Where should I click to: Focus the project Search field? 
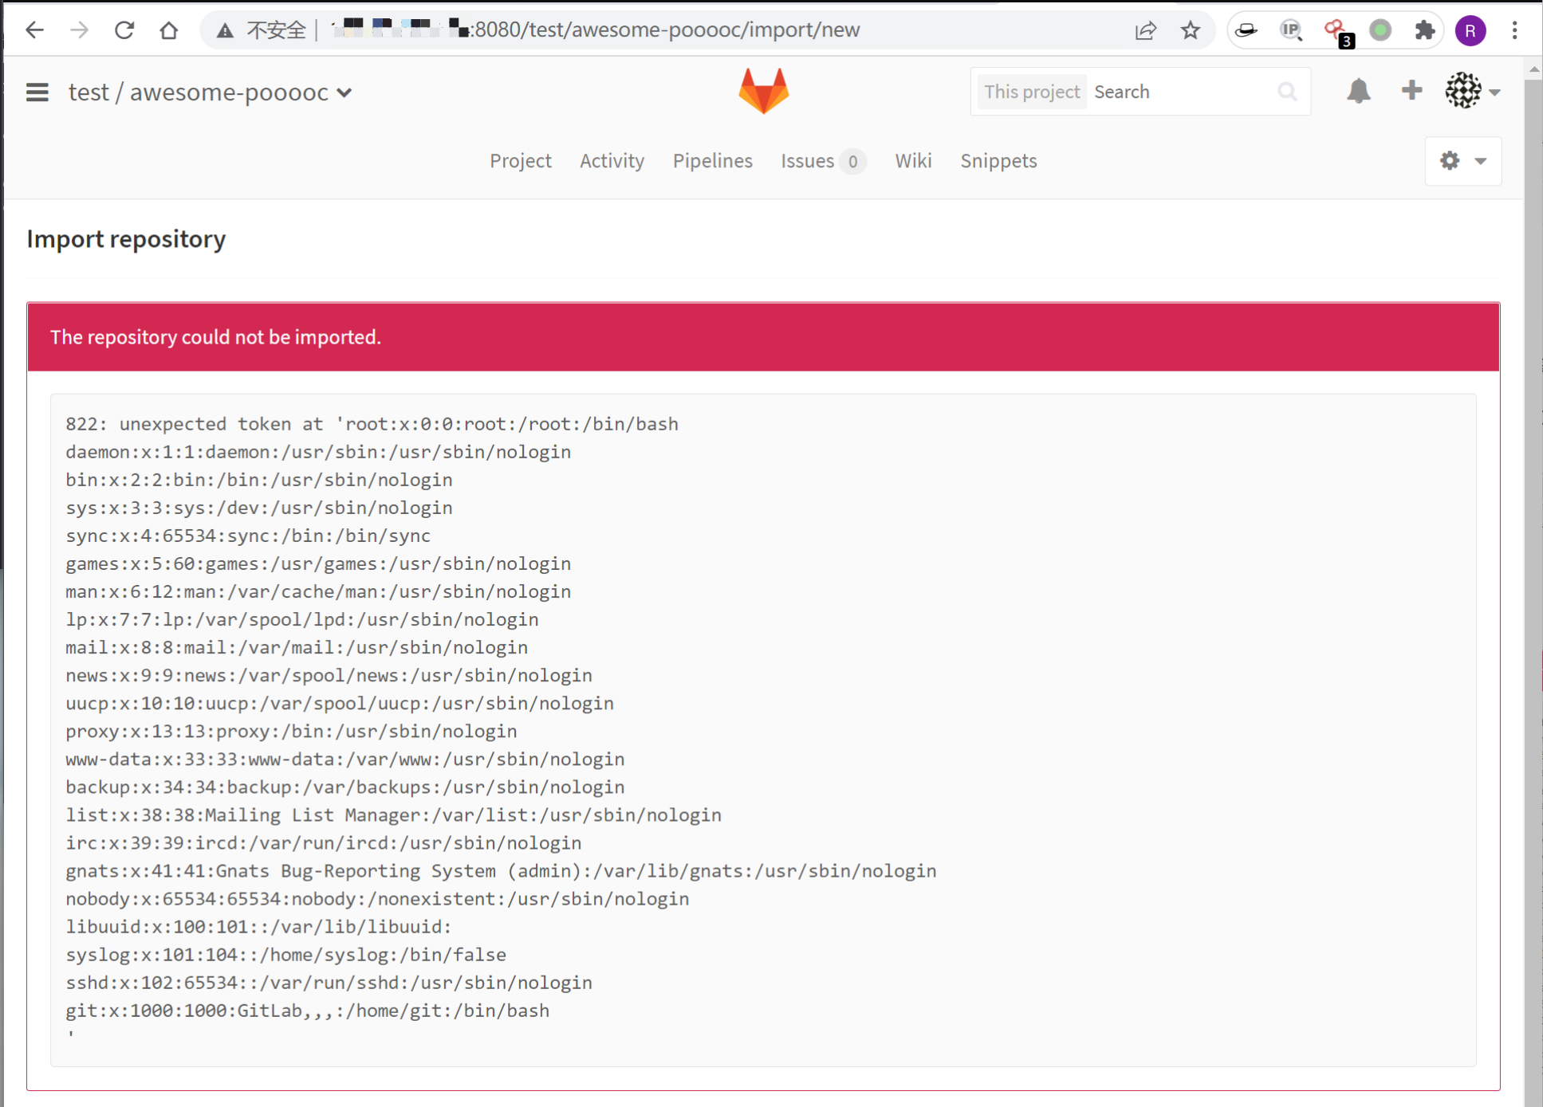point(1180,92)
